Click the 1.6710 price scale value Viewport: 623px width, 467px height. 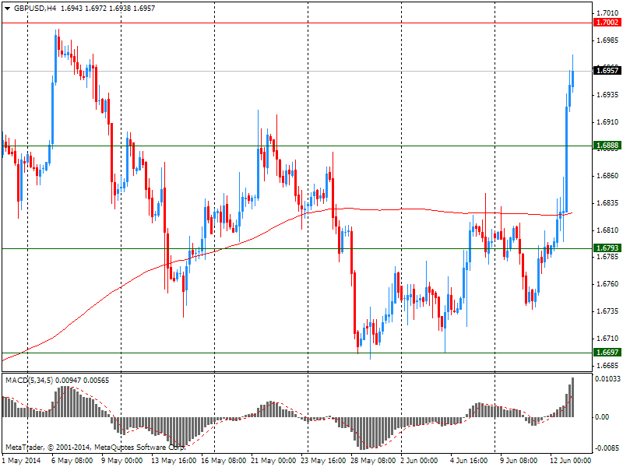click(x=607, y=339)
